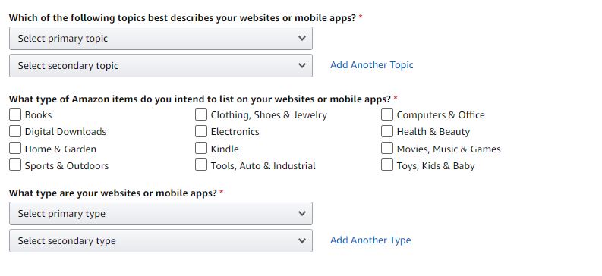
Task: Expand the Select primary type dropdown
Action: pyautogui.click(x=160, y=214)
